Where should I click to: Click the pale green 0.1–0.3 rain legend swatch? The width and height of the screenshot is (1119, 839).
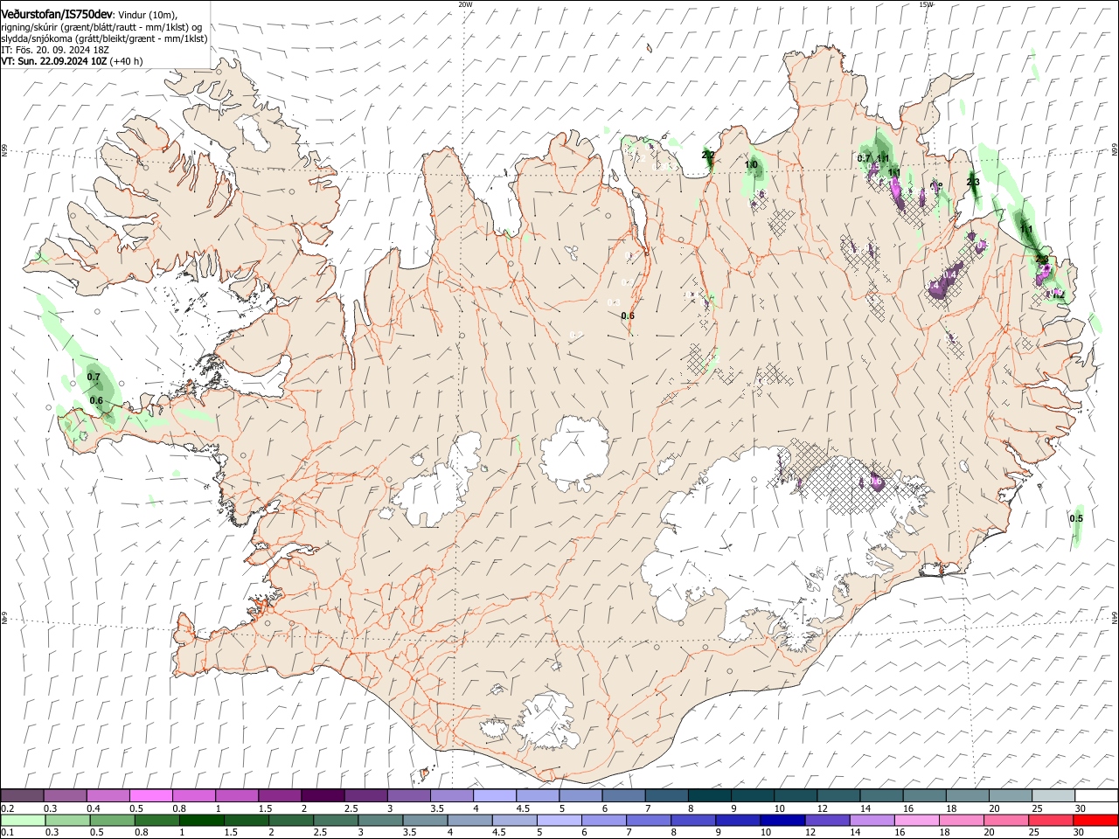point(23,820)
